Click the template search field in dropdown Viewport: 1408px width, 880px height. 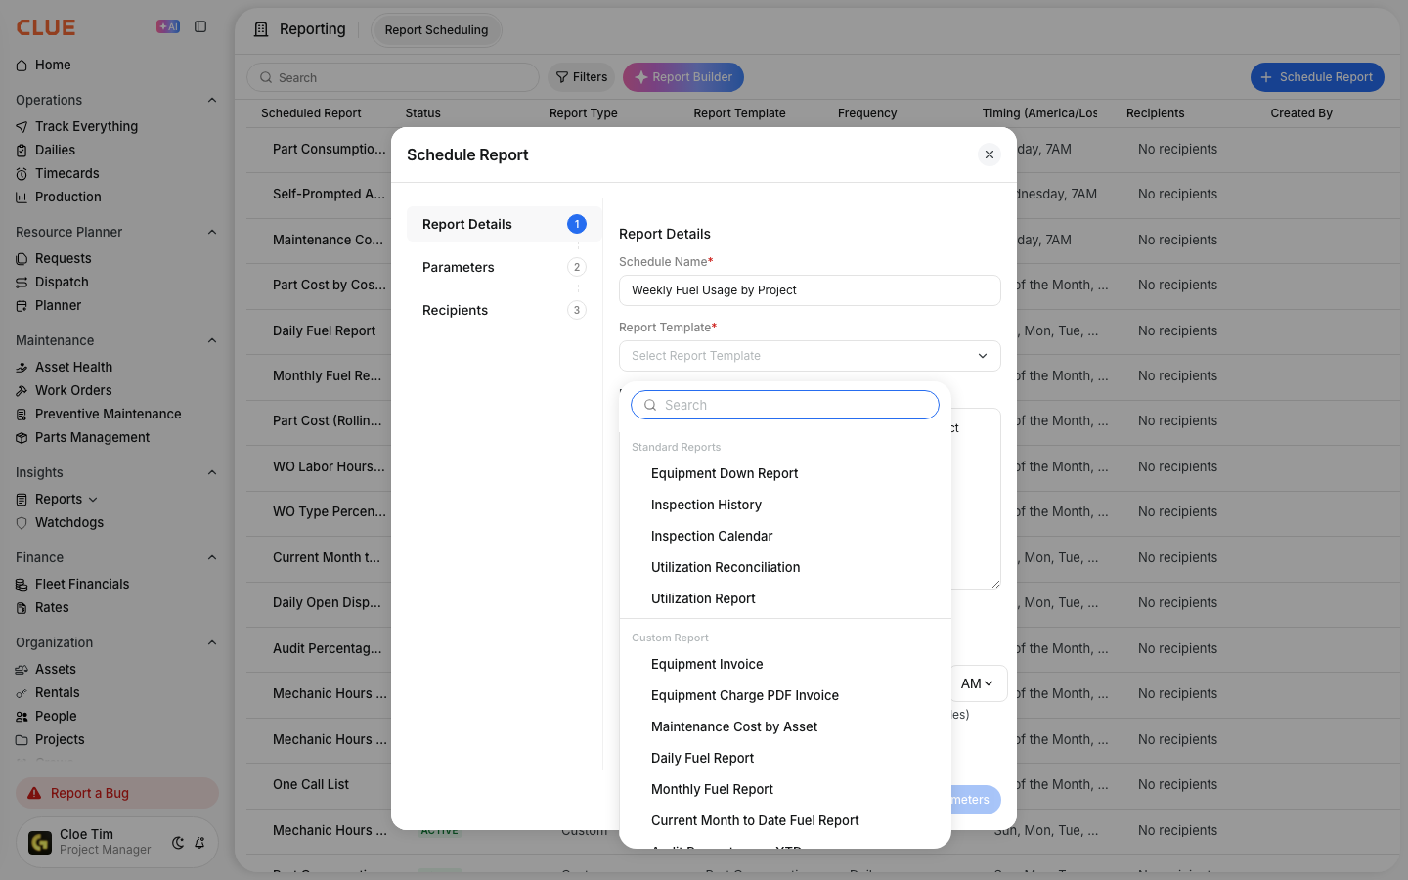point(785,405)
